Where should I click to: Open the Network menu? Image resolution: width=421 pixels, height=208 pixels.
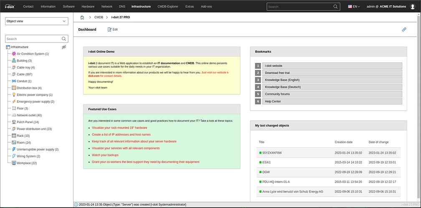[107, 6]
